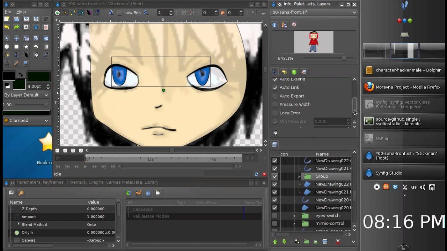Image resolution: width=447 pixels, height=251 pixels.
Task: Switch to the Params tab
Action: point(11,193)
